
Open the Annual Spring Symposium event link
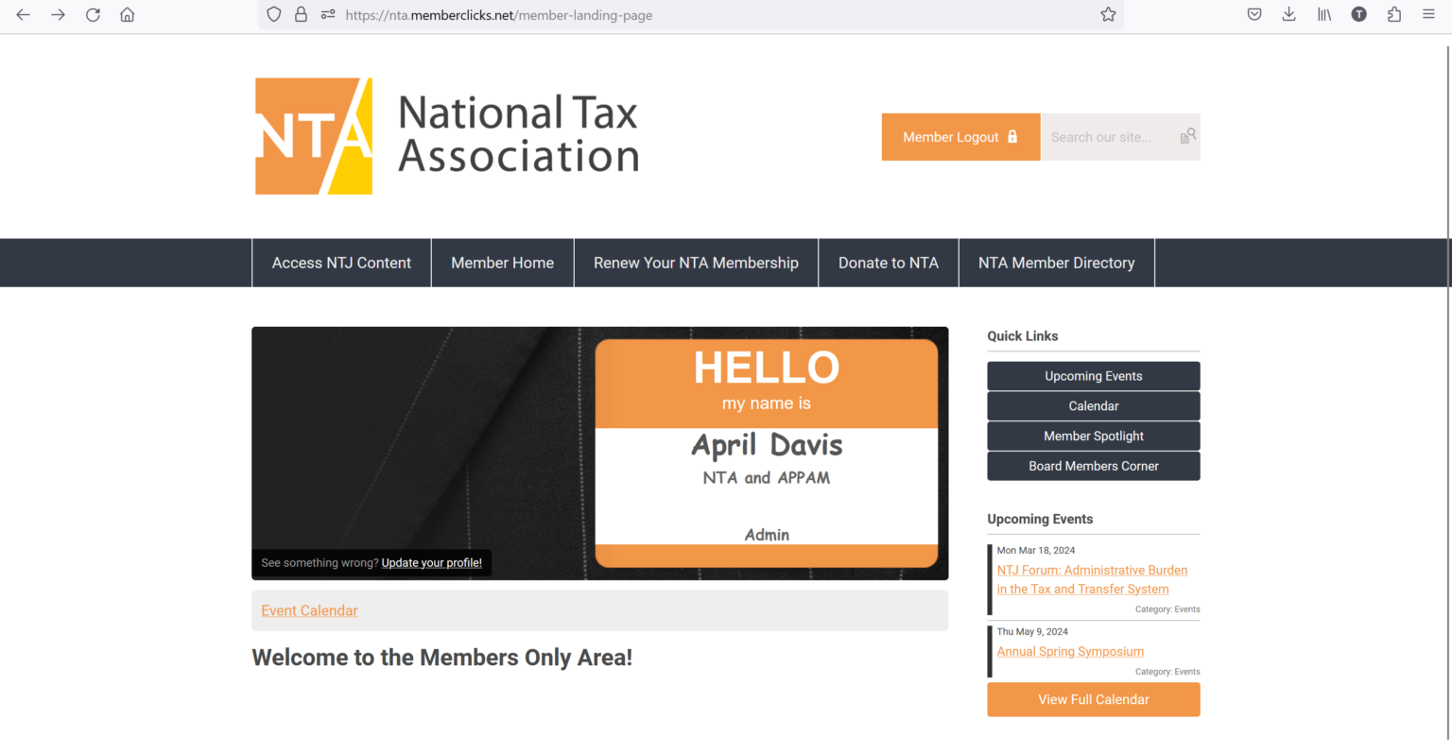[1069, 651]
